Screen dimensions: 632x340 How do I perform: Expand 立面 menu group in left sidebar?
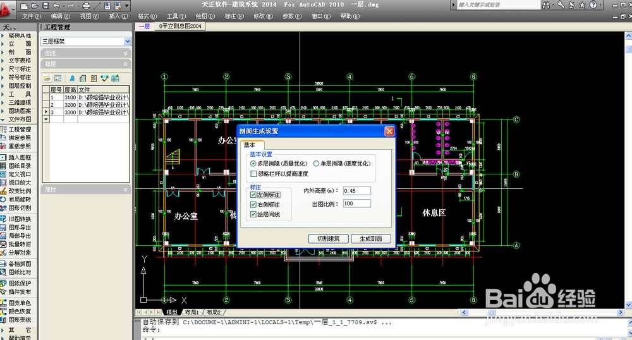(20, 44)
